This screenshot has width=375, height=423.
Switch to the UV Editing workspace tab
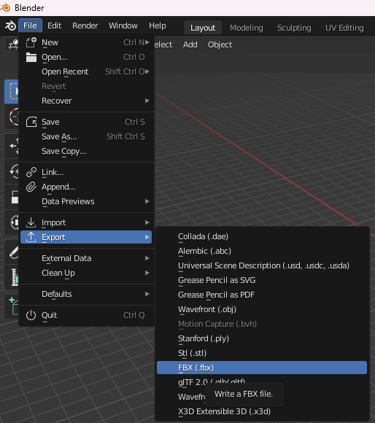pos(344,28)
